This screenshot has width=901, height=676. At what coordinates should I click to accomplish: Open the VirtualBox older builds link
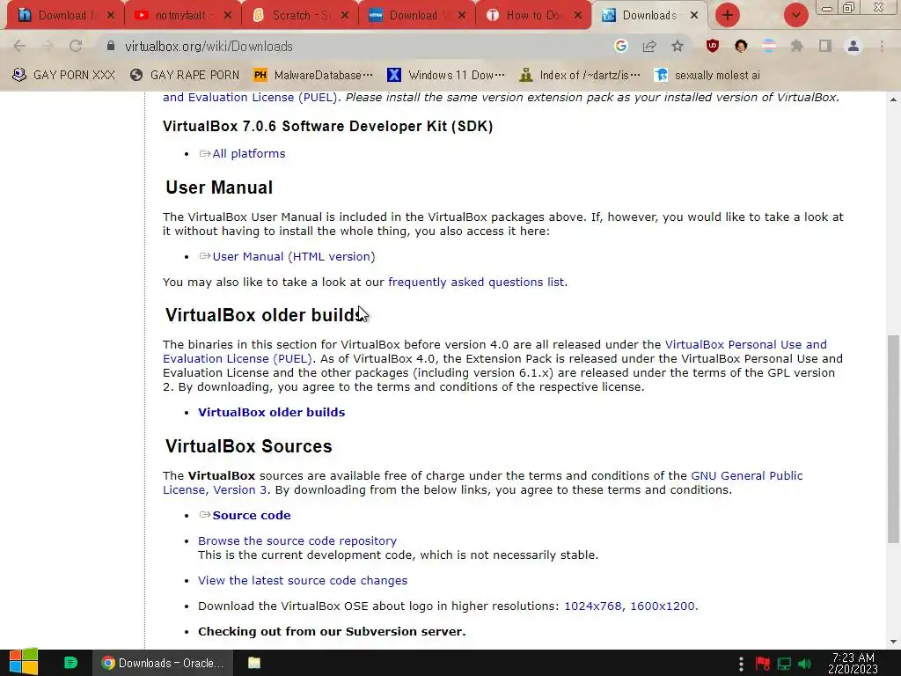click(271, 412)
